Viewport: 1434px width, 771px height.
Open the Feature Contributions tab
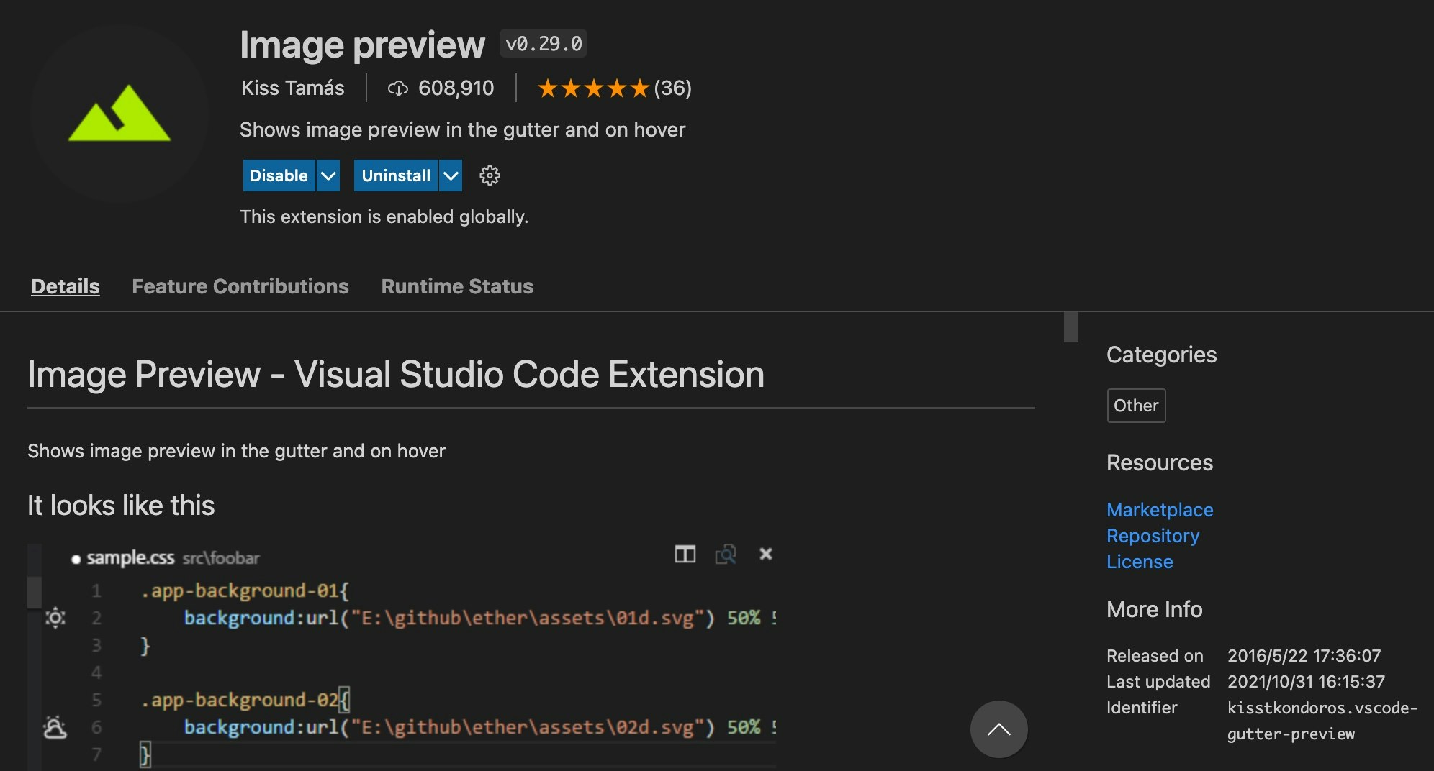pyautogui.click(x=240, y=286)
